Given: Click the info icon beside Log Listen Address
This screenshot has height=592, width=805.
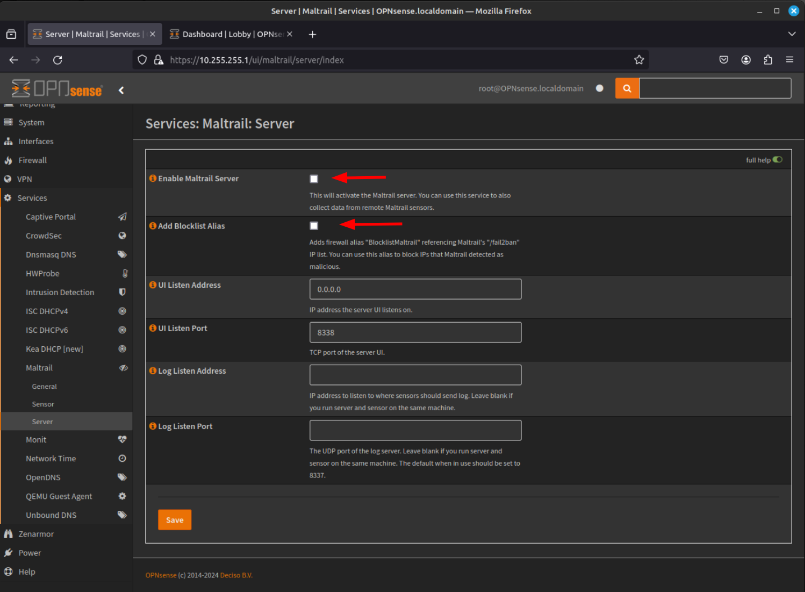Looking at the screenshot, I should click(153, 371).
